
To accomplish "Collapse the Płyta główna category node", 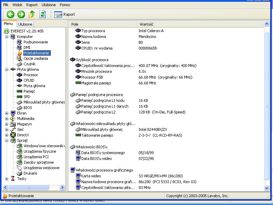I will [x=6, y=69].
